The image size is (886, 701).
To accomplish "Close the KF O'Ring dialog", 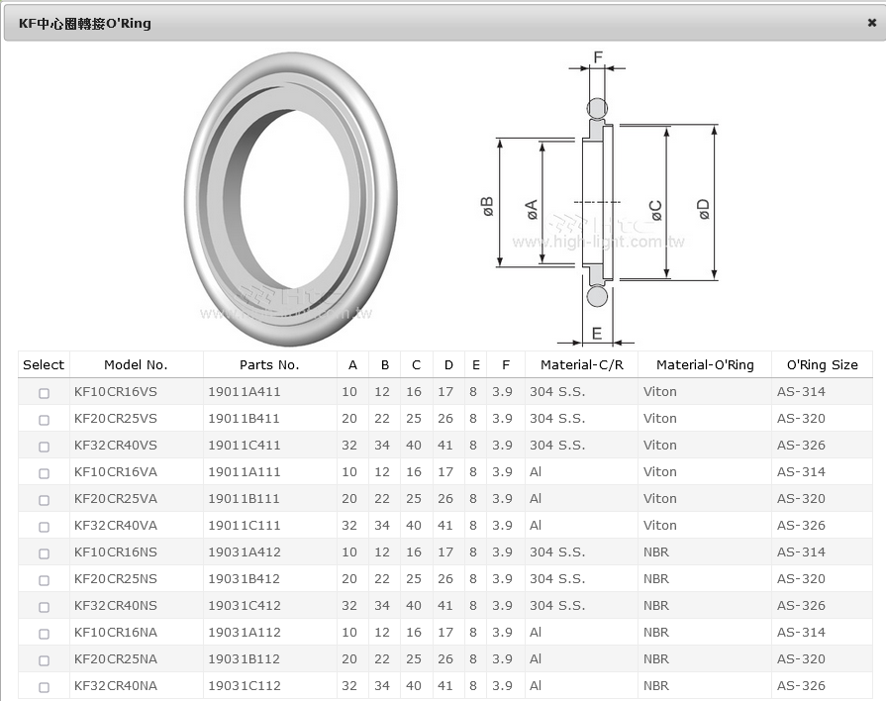I will tap(871, 23).
